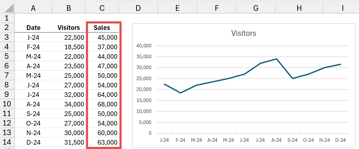Select the S-24 label on chart axis
Image resolution: width=359 pixels, height=149 pixels.
[292, 140]
